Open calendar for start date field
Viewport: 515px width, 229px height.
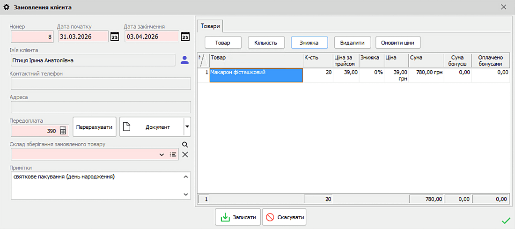click(115, 37)
